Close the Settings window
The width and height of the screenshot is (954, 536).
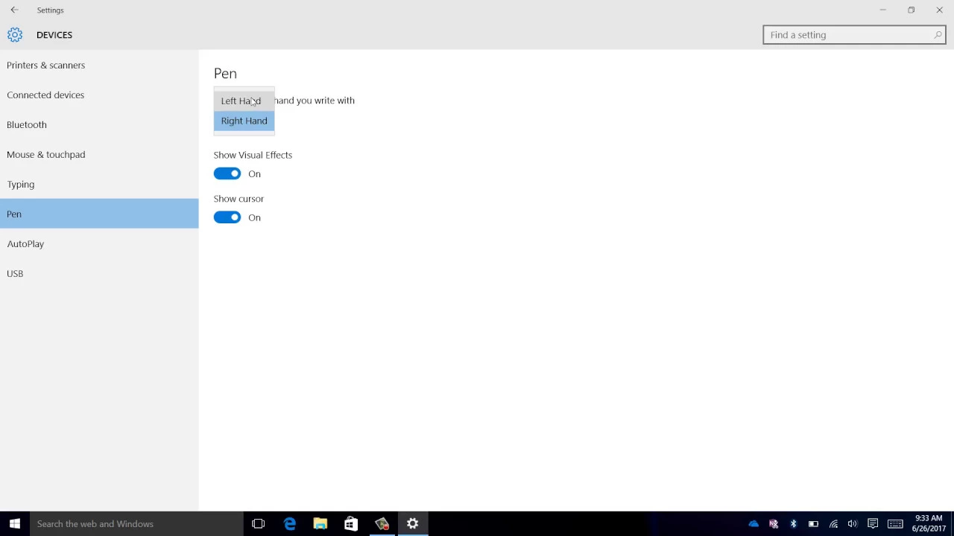[x=939, y=10]
